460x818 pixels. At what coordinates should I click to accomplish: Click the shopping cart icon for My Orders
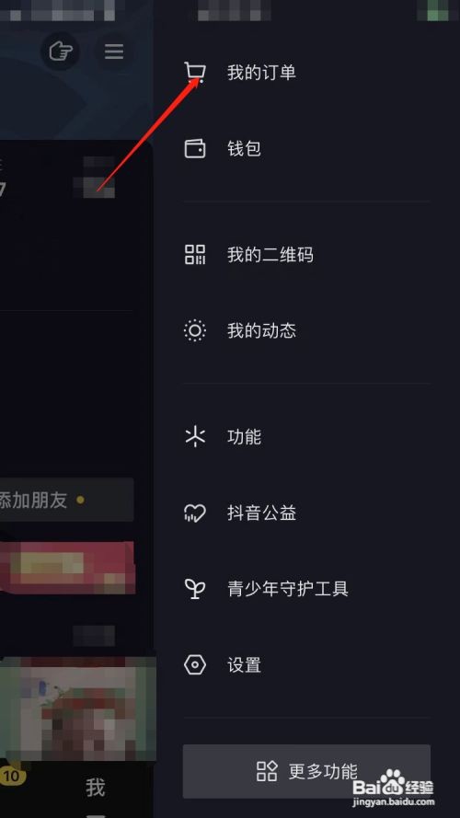point(195,73)
